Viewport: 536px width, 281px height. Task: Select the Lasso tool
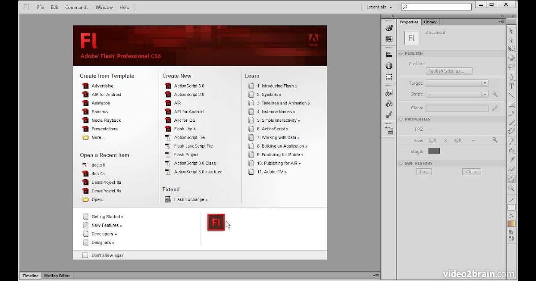(x=511, y=67)
